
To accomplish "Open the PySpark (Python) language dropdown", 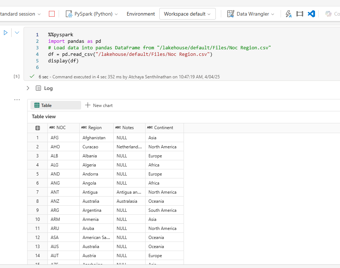I will [92, 14].
